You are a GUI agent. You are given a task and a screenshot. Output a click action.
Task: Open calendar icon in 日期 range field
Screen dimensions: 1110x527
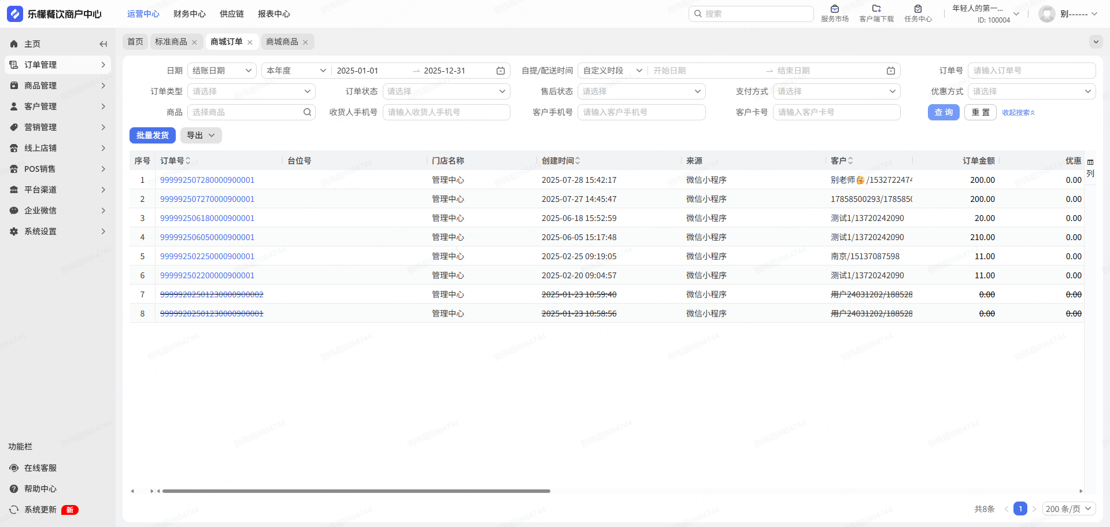pos(501,71)
